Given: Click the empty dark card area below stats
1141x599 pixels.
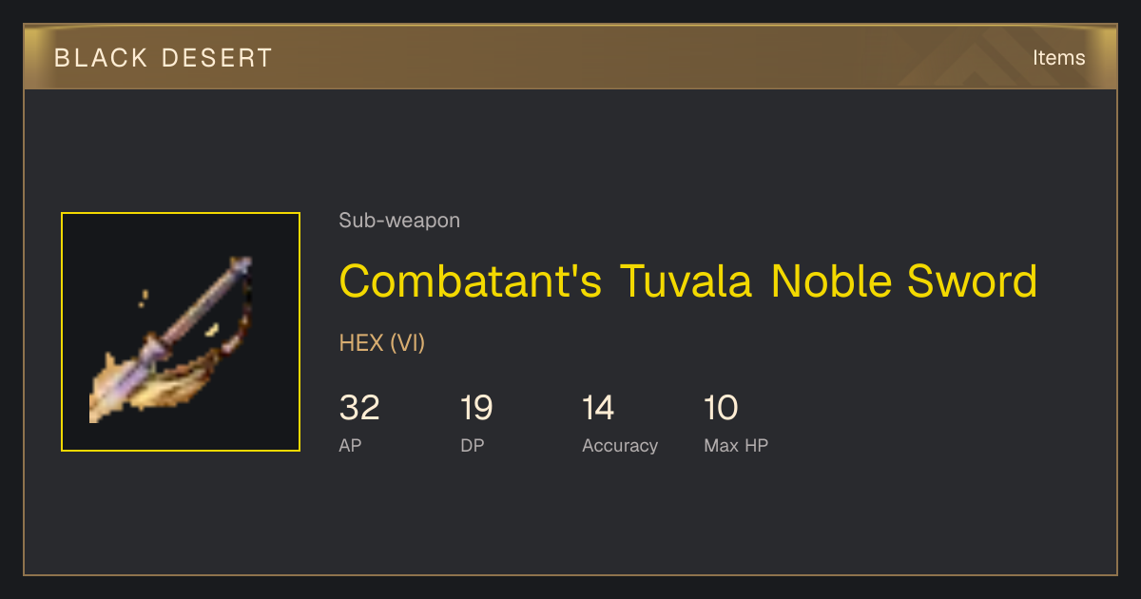Looking at the screenshot, I should (x=570, y=518).
